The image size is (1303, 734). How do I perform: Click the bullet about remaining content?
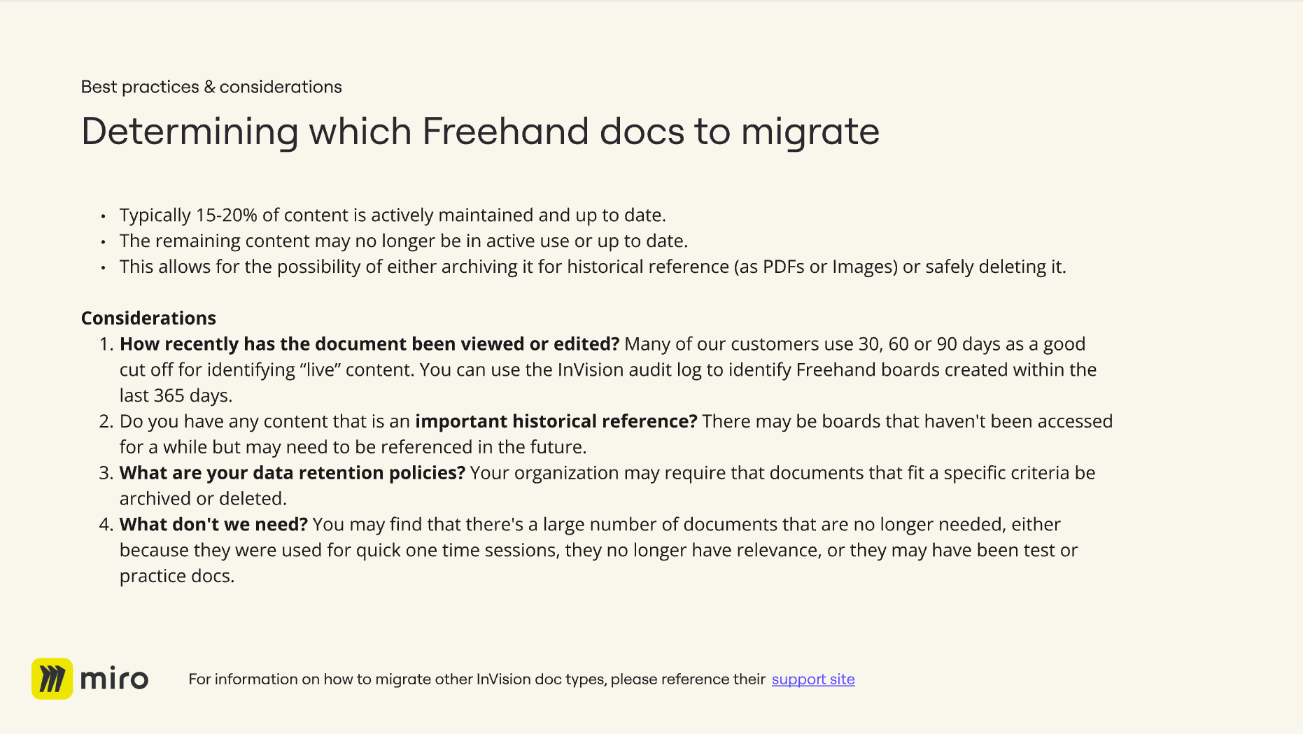[404, 241]
